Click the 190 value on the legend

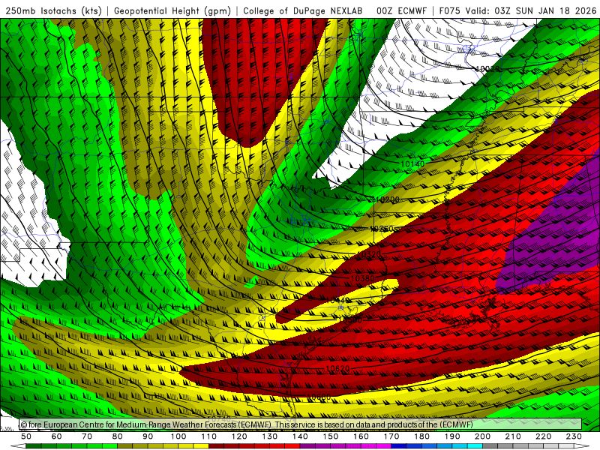452,436
